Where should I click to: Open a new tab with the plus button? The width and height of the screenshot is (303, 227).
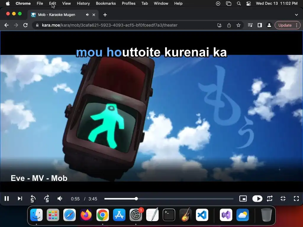pyautogui.click(x=105, y=15)
